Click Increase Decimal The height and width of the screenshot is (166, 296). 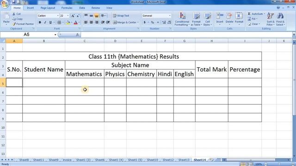tap(164, 23)
